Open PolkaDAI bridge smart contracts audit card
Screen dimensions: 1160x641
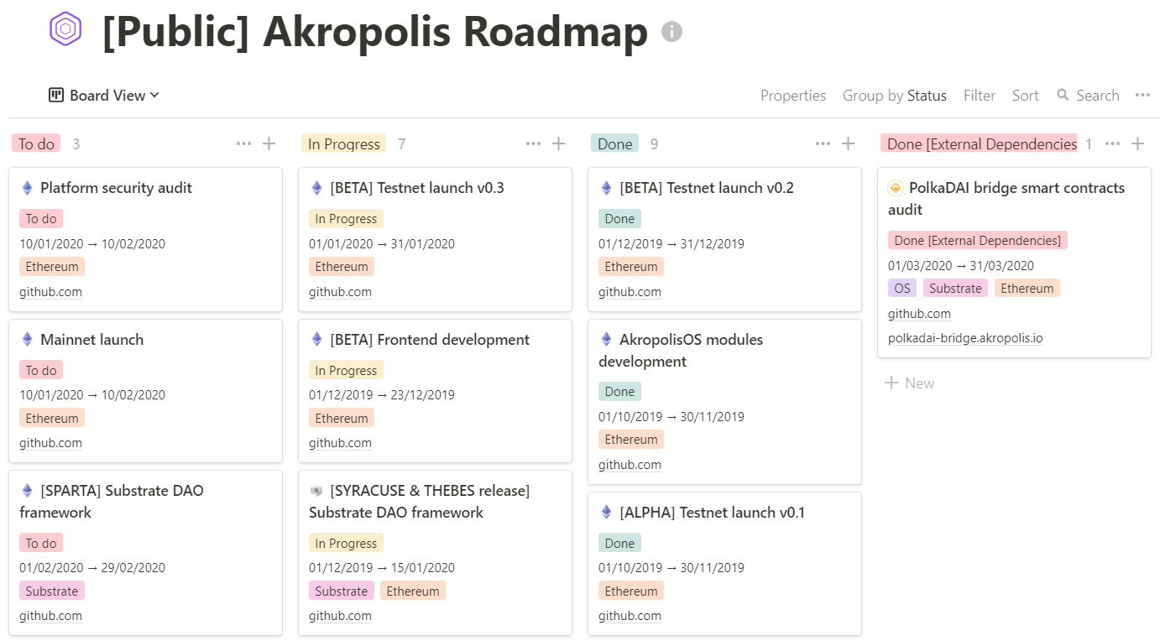point(1014,263)
